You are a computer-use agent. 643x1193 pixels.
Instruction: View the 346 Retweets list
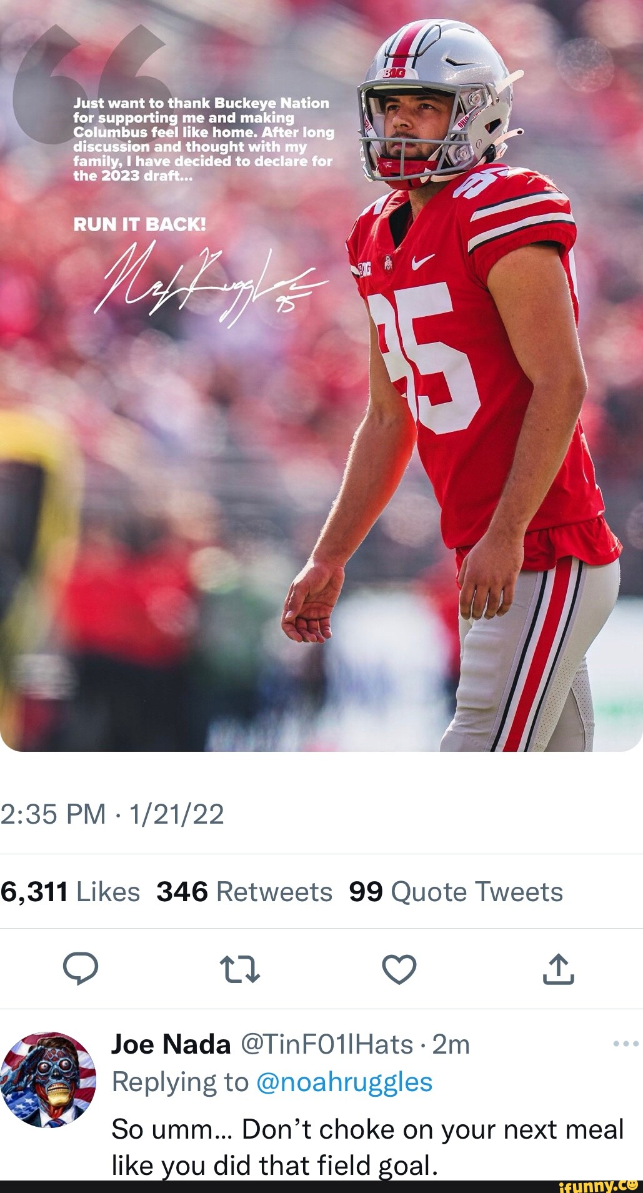244,892
